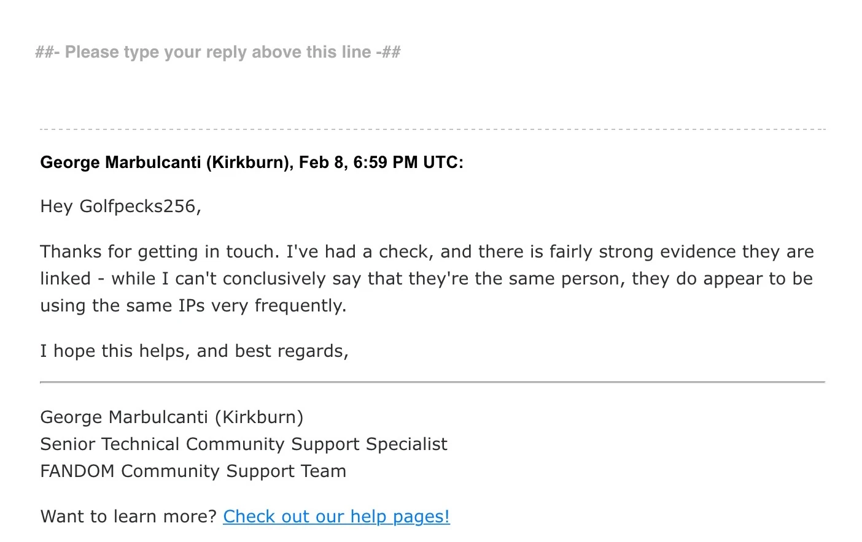Click the "Please type your reply above this line" text
Screen dimensions: 862x542
click(x=218, y=52)
